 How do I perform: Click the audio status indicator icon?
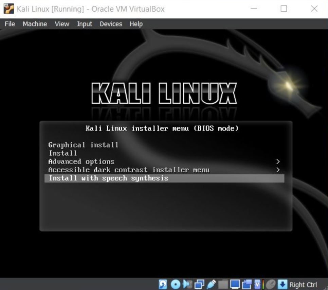[x=187, y=284]
